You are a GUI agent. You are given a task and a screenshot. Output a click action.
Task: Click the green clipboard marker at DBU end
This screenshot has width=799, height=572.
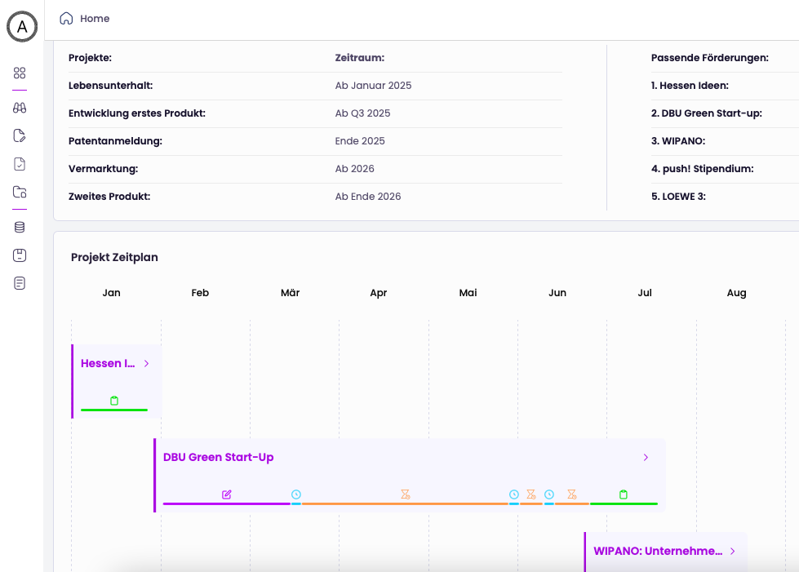(x=624, y=494)
